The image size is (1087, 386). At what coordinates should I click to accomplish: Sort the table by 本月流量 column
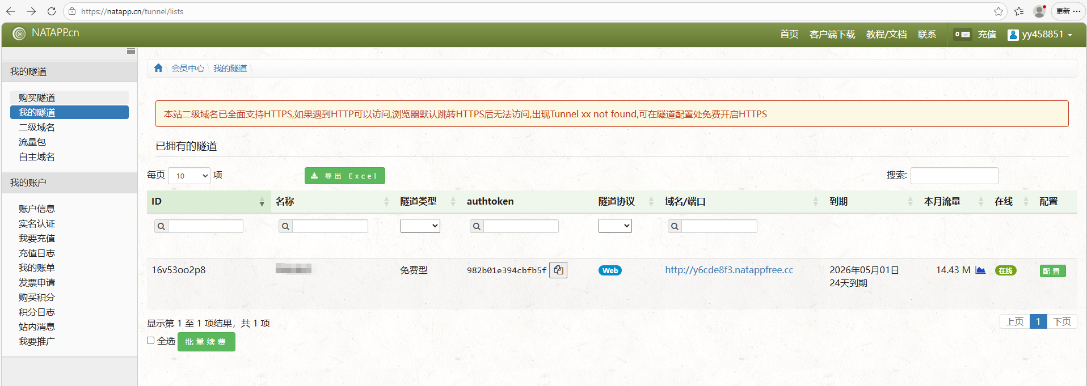tap(981, 202)
